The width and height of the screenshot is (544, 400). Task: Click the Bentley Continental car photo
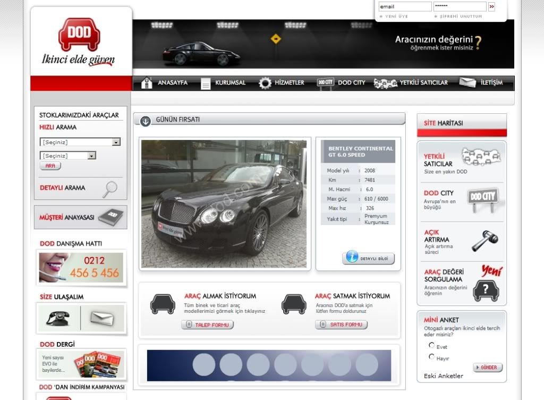224,204
